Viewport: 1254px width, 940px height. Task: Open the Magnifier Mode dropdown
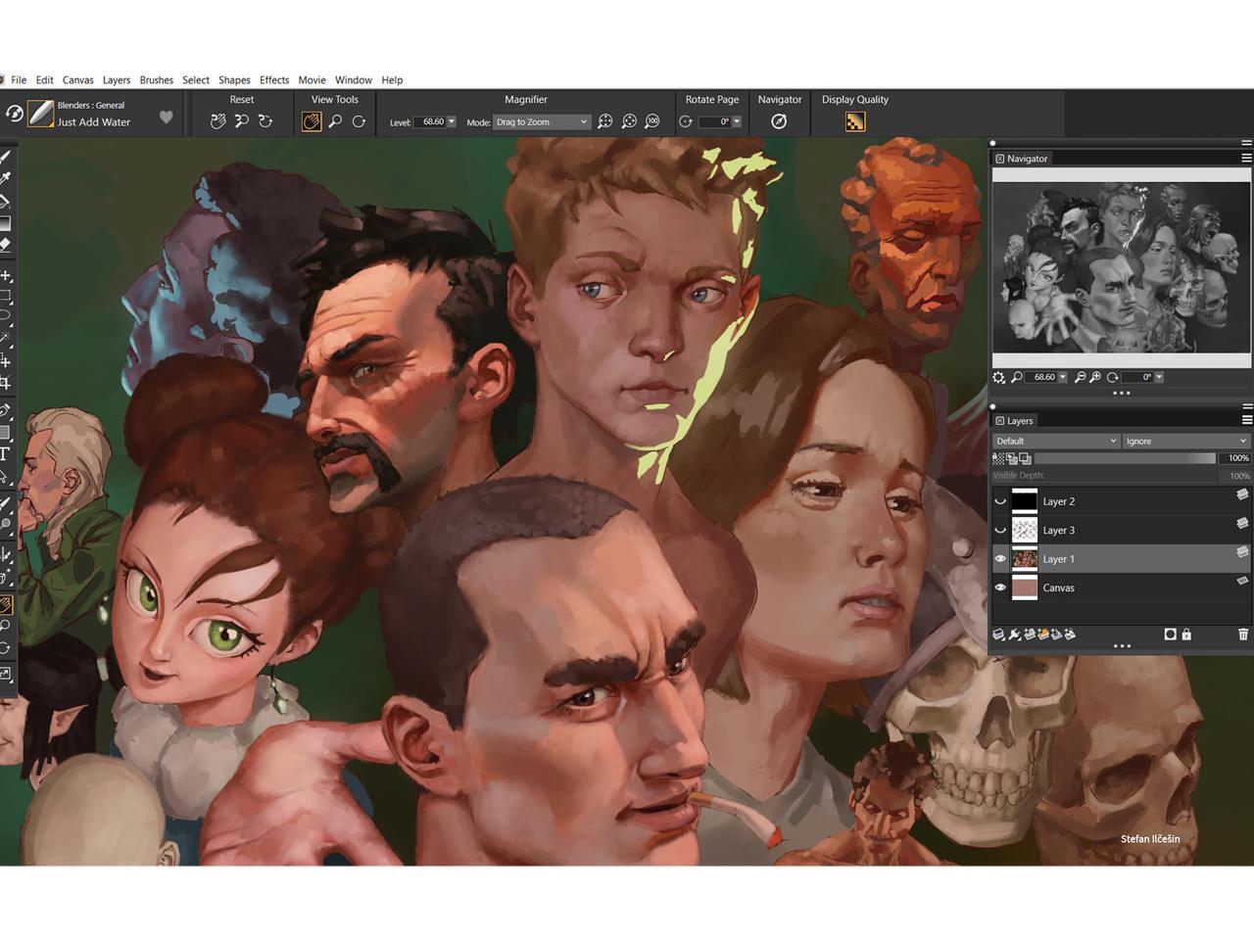(541, 122)
